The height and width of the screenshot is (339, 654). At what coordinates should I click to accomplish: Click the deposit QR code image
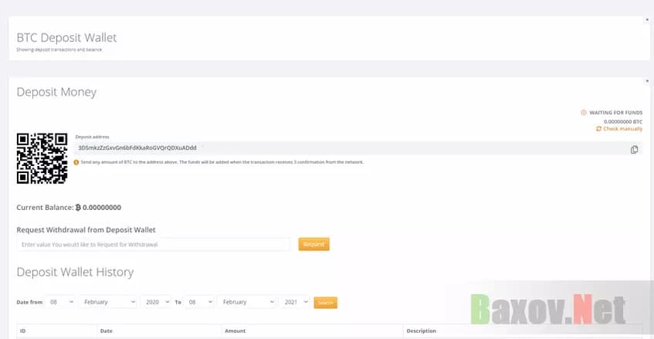(42, 158)
